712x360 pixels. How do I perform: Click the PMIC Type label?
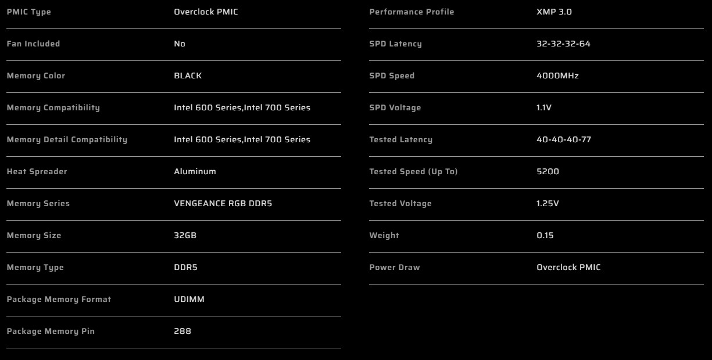tap(28, 12)
